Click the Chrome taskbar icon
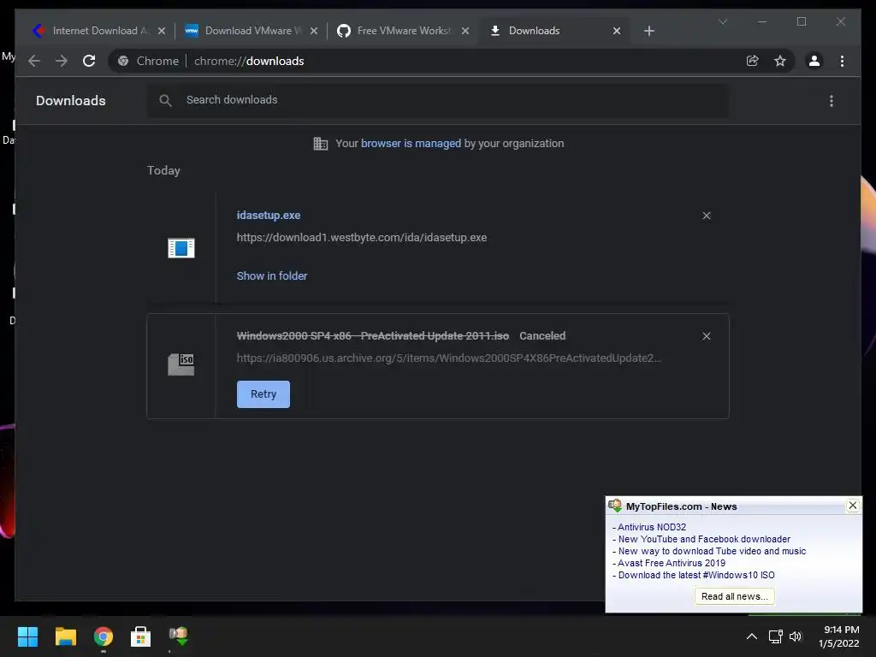The height and width of the screenshot is (657, 876). click(x=104, y=636)
